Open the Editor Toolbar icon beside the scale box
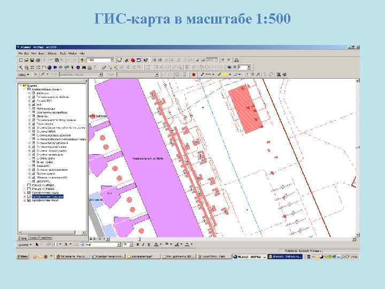 [x=120, y=60]
